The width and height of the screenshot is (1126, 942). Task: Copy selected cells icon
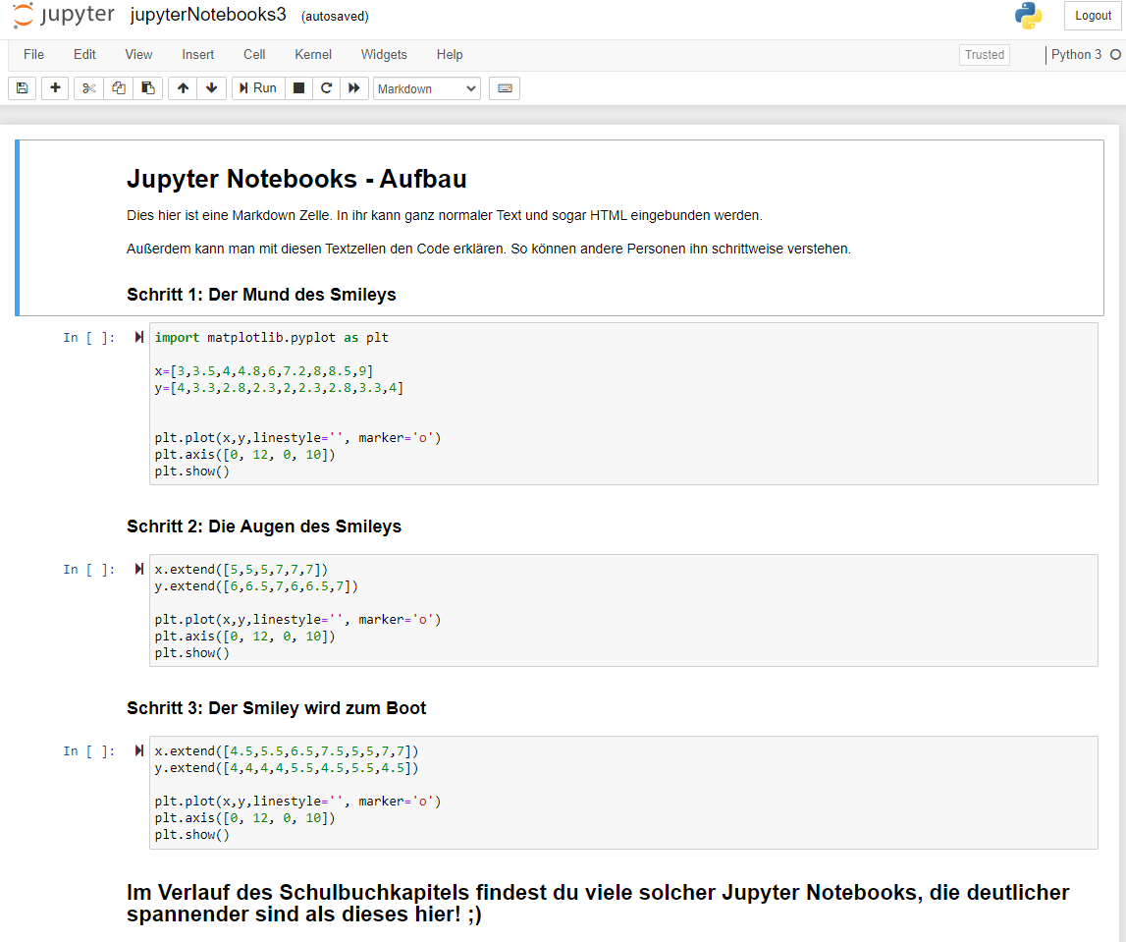tap(118, 88)
